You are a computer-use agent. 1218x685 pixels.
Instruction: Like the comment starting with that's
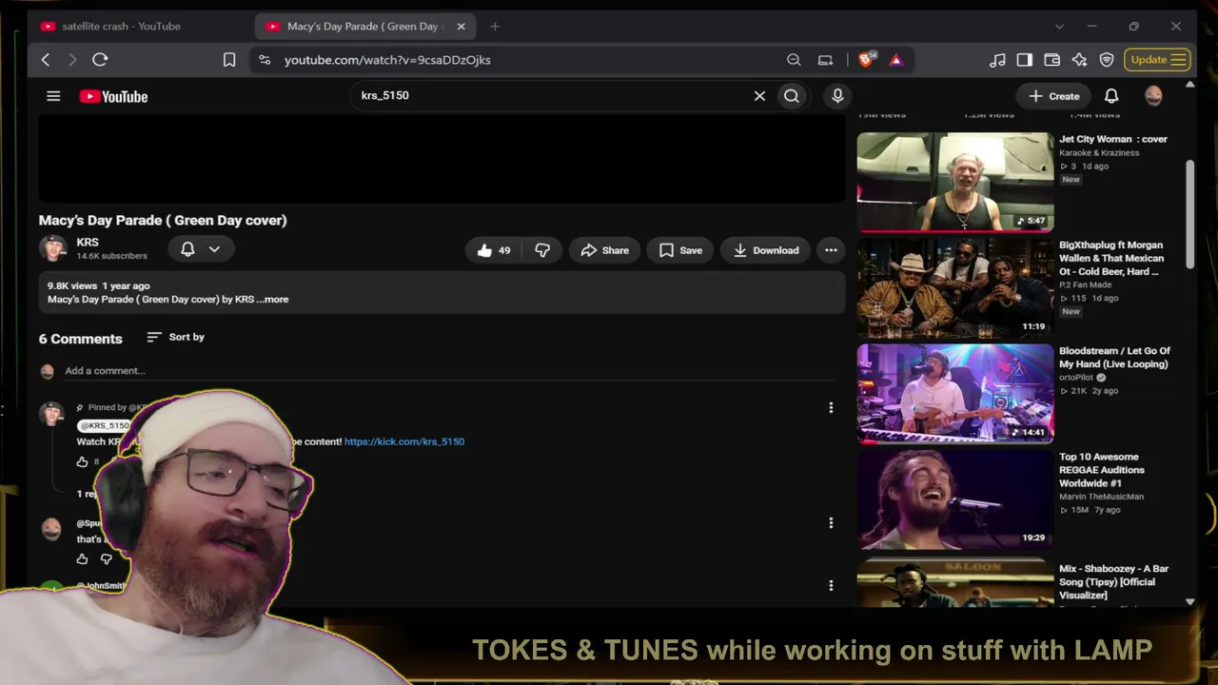click(82, 558)
